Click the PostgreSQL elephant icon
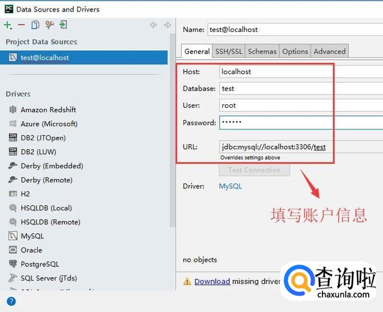Viewport: 383px width, 312px height. [x=13, y=264]
